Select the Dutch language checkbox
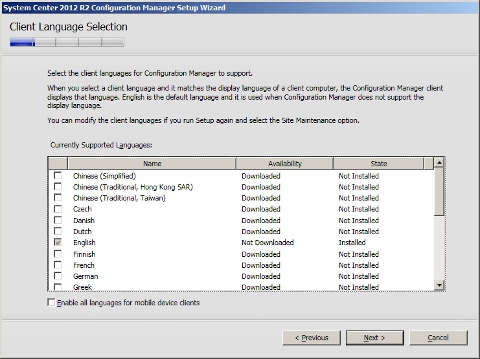Viewport: 480px width, 359px height. tap(58, 232)
